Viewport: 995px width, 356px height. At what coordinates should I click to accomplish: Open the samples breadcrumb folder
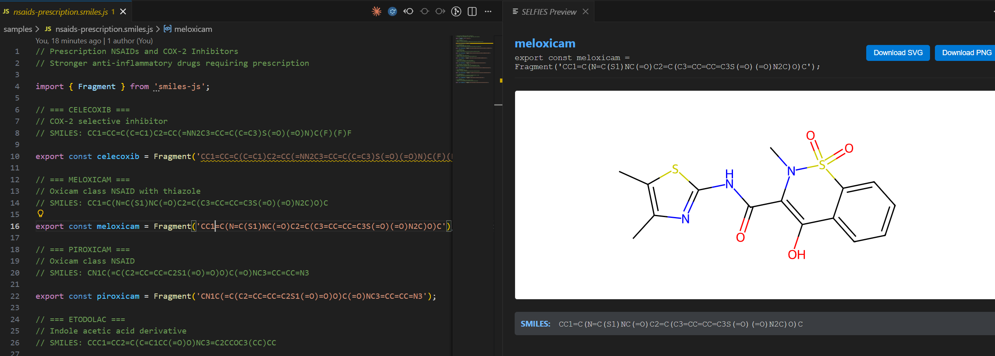(18, 29)
